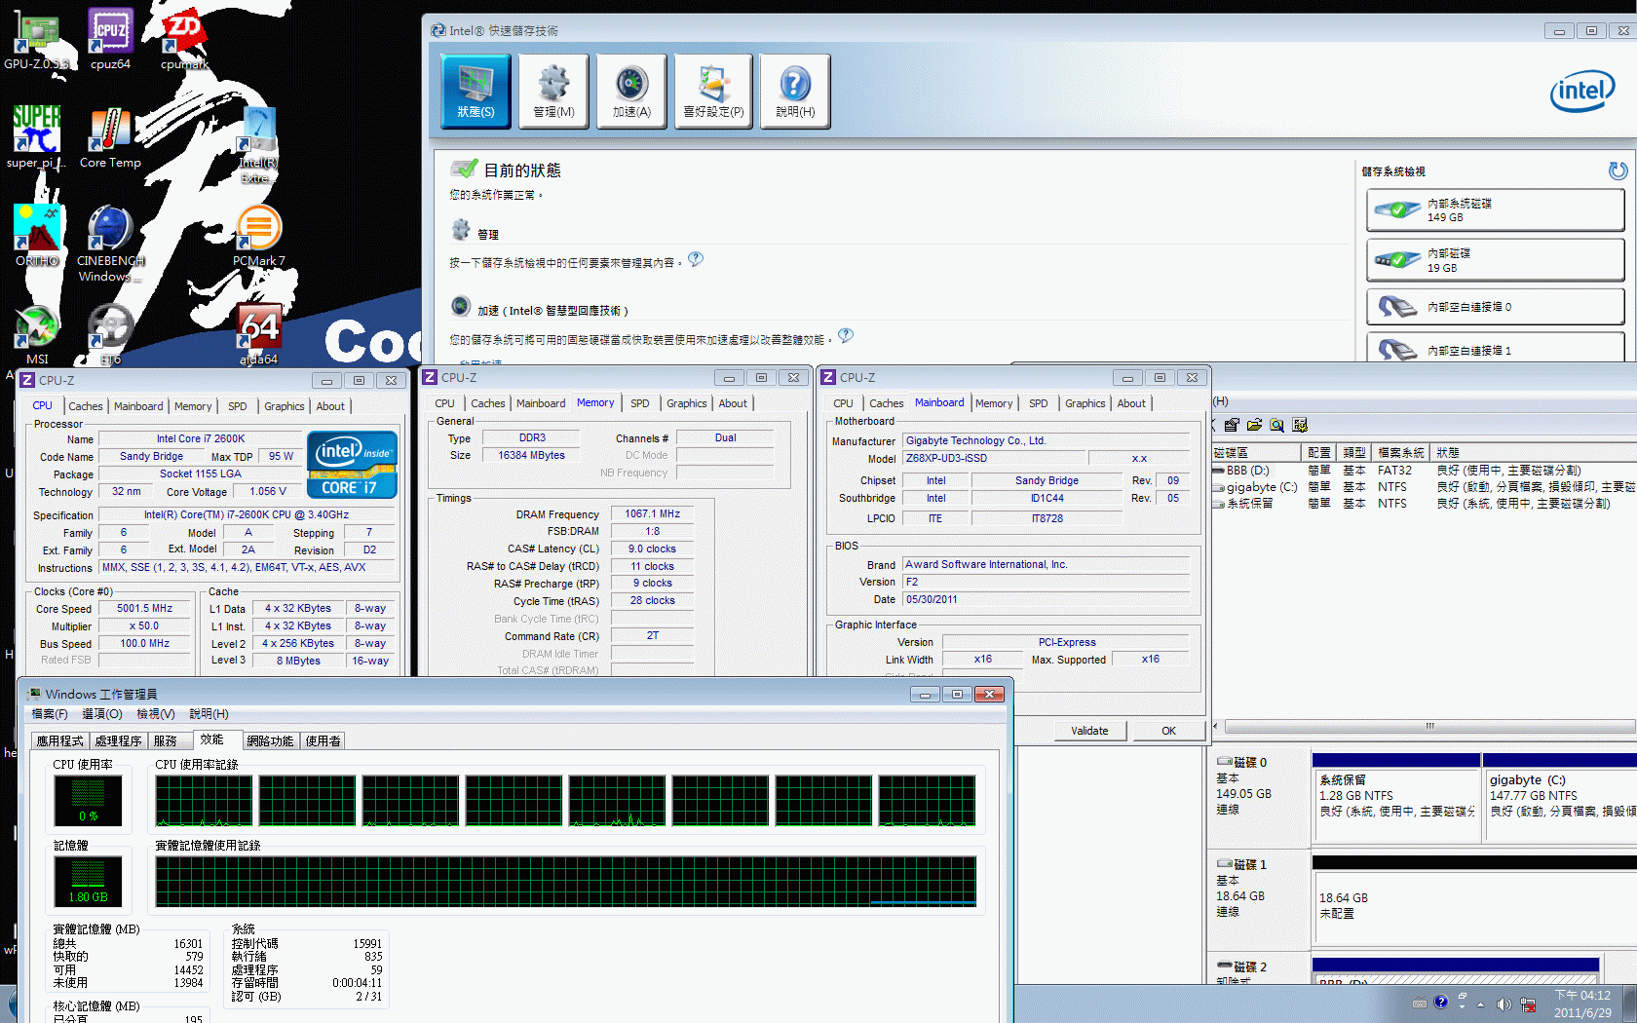The image size is (1637, 1023).
Task: Click the Validate button in CPU-Z
Action: [1089, 731]
